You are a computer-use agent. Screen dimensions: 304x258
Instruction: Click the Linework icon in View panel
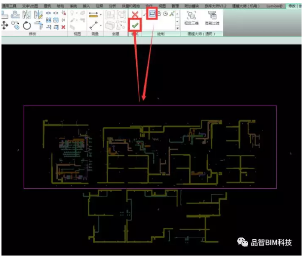coord(82,20)
